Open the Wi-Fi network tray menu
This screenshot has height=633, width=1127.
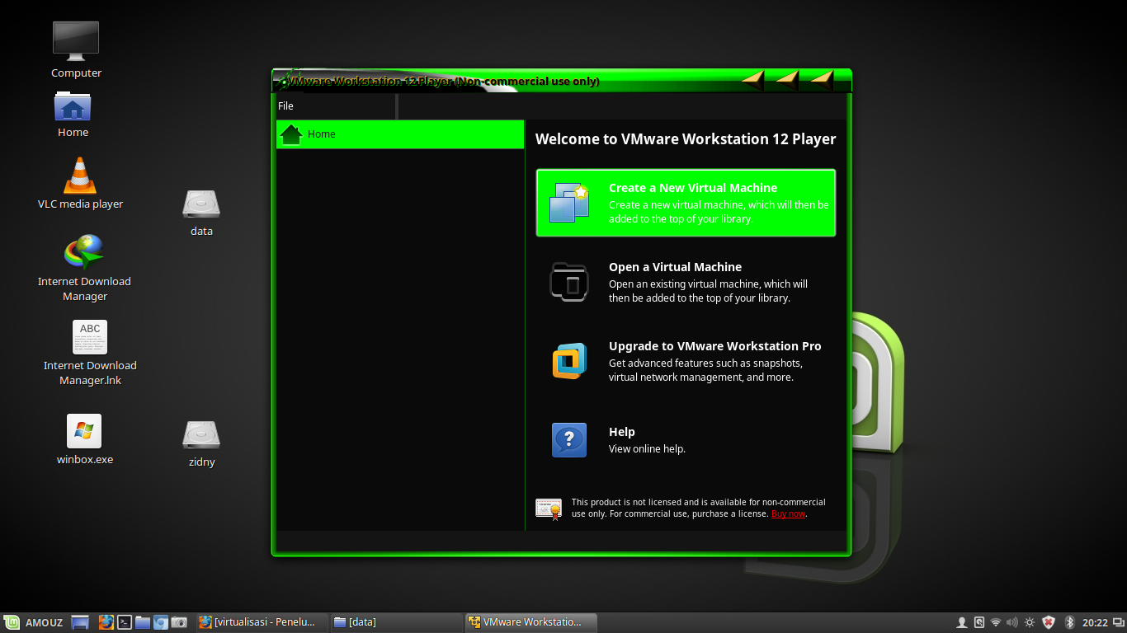pos(996,622)
